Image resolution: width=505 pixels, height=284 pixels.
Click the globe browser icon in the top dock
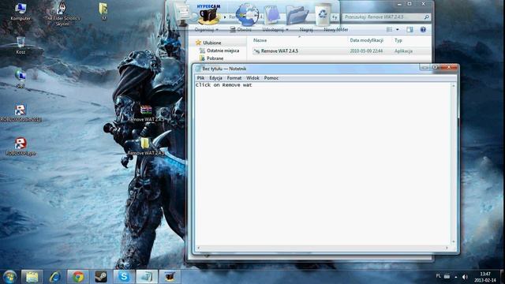[247, 14]
